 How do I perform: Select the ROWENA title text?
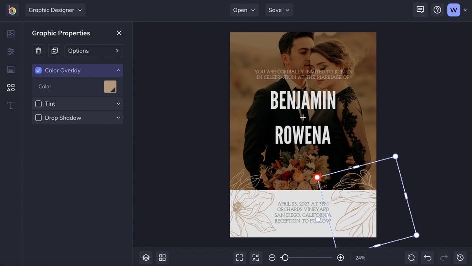pyautogui.click(x=303, y=135)
